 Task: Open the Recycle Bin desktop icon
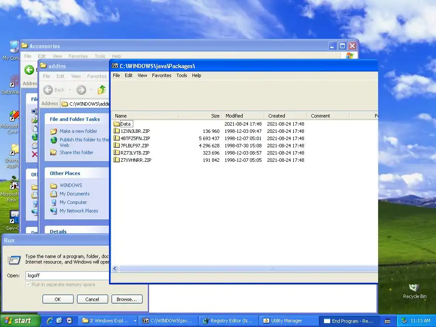pyautogui.click(x=414, y=290)
